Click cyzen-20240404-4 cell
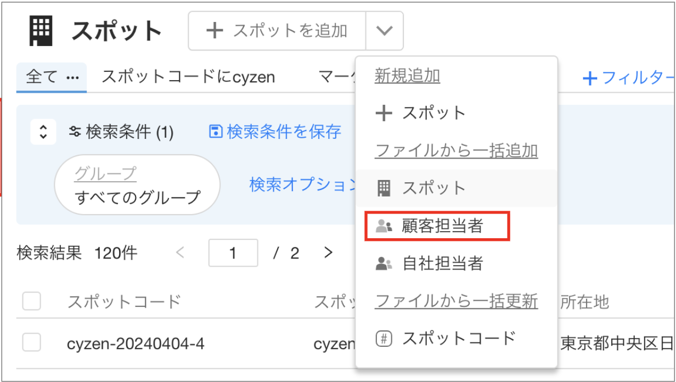The width and height of the screenshot is (676, 382). pyautogui.click(x=136, y=344)
